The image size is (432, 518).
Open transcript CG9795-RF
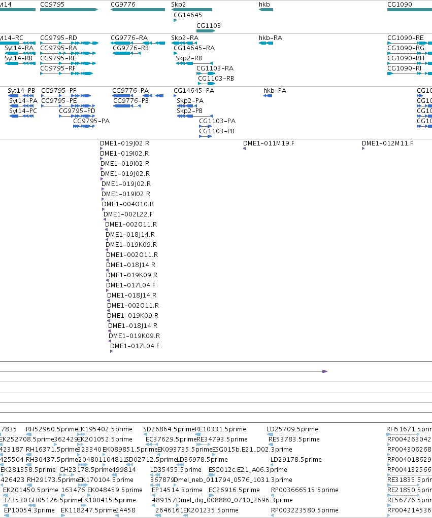click(x=58, y=68)
